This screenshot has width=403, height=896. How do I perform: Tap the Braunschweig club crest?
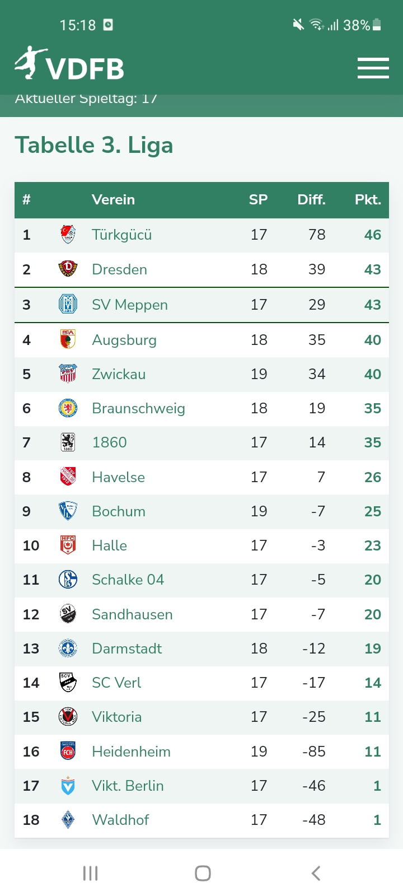pos(68,408)
